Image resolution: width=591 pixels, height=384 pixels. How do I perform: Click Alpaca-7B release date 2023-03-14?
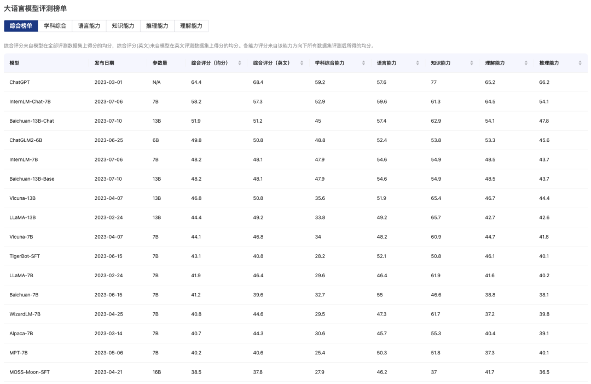(108, 334)
